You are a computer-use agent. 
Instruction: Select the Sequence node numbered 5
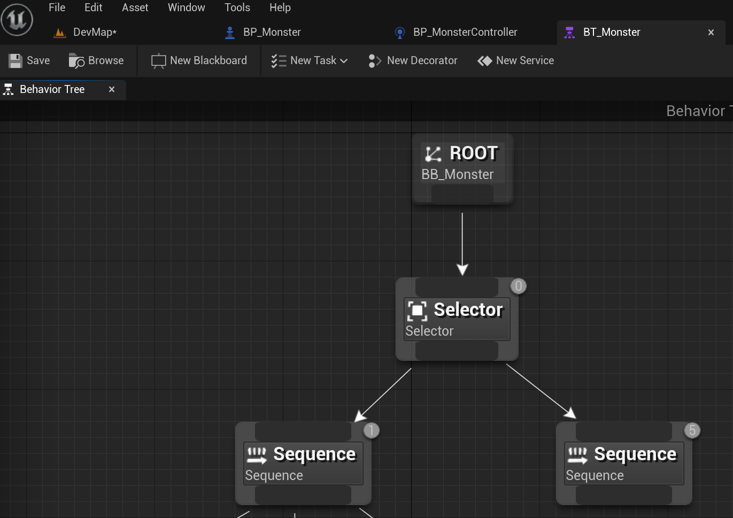[x=624, y=463]
